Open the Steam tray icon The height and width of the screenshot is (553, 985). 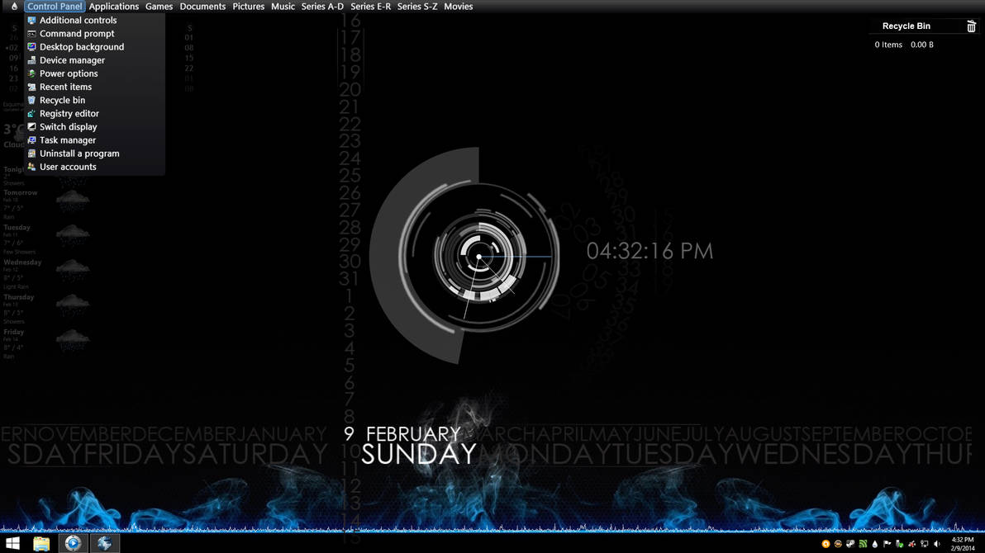[x=850, y=544]
